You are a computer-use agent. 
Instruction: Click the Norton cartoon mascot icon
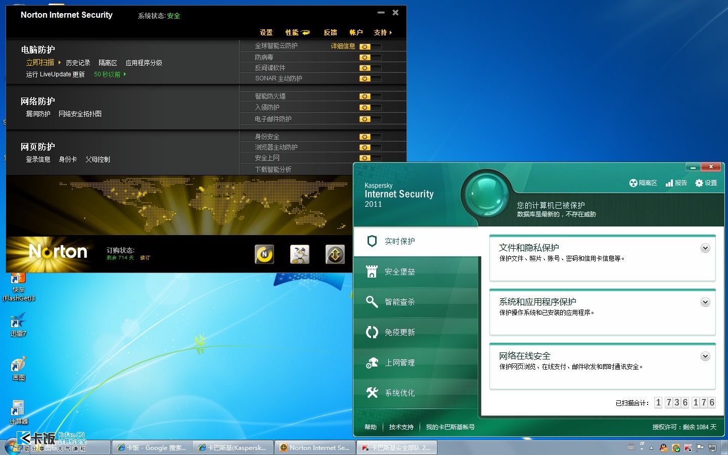point(299,254)
